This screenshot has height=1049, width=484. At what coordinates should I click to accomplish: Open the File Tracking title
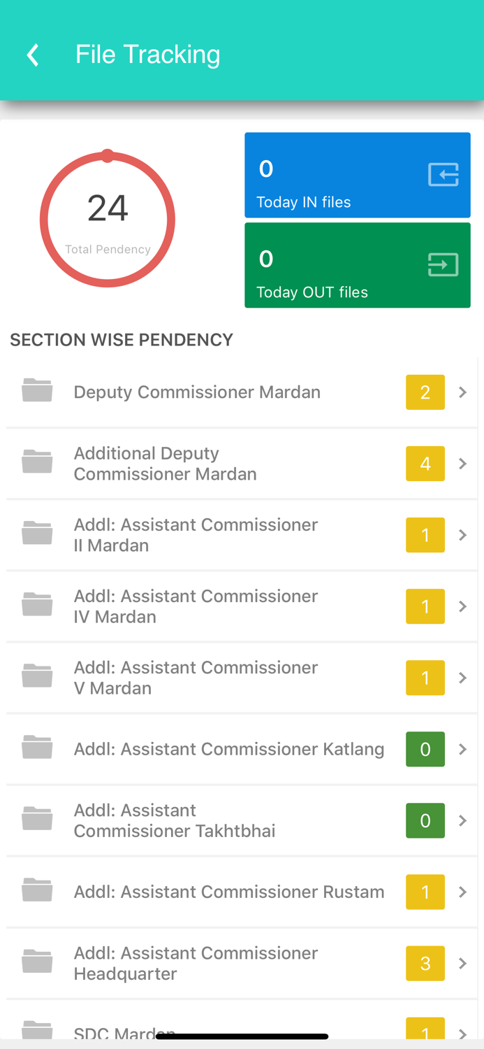(x=147, y=54)
